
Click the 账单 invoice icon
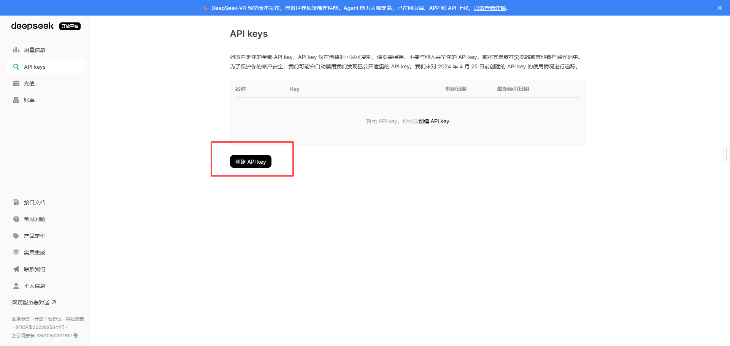pos(16,100)
